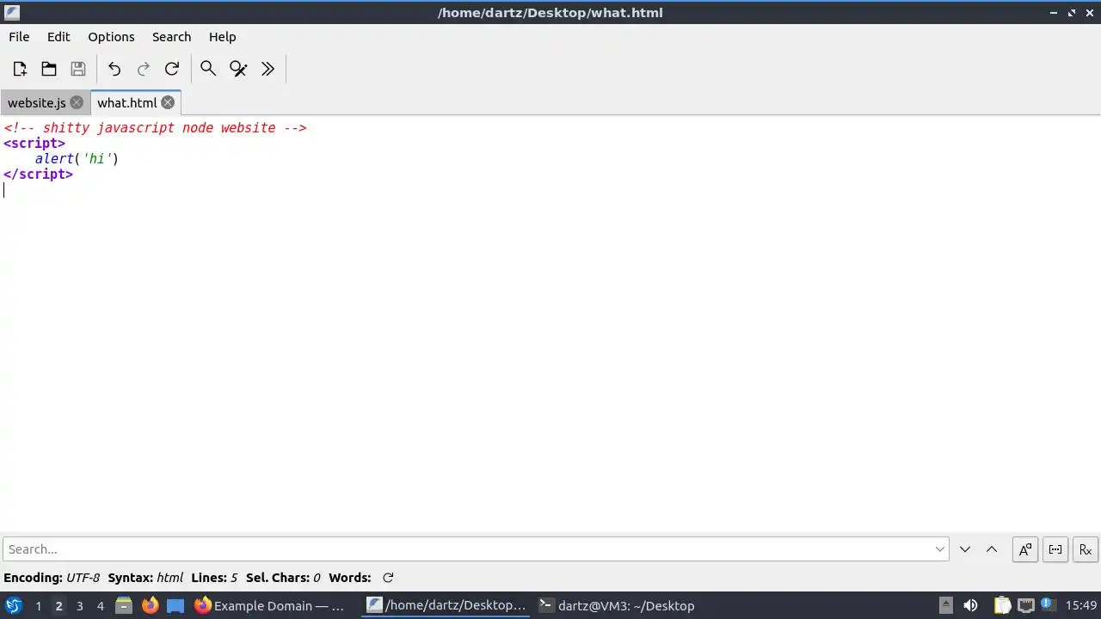Select the what.html tab
Viewport: 1101px width, 619px height.
pos(126,102)
